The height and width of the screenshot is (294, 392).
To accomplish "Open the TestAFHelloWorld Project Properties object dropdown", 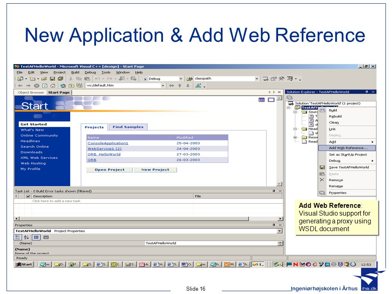I will pyautogui.click(x=280, y=231).
